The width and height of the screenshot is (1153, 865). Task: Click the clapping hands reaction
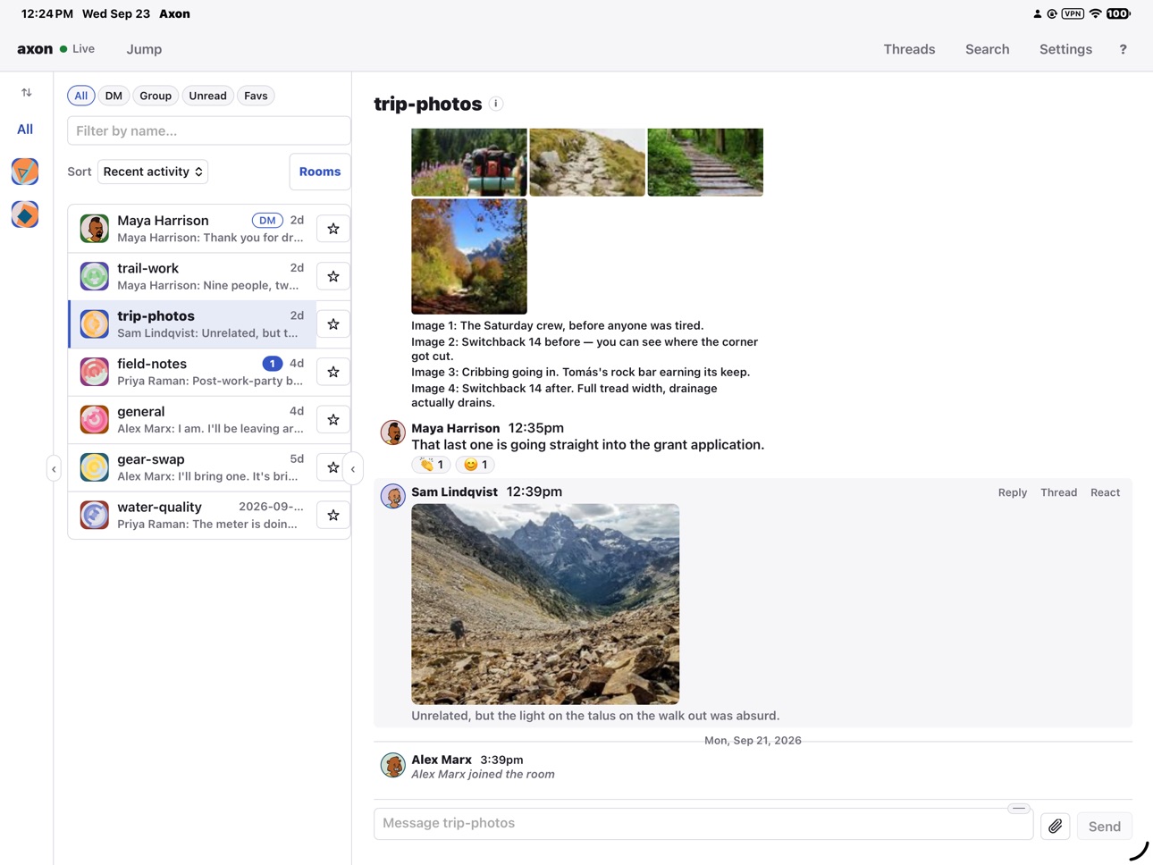[x=431, y=465]
